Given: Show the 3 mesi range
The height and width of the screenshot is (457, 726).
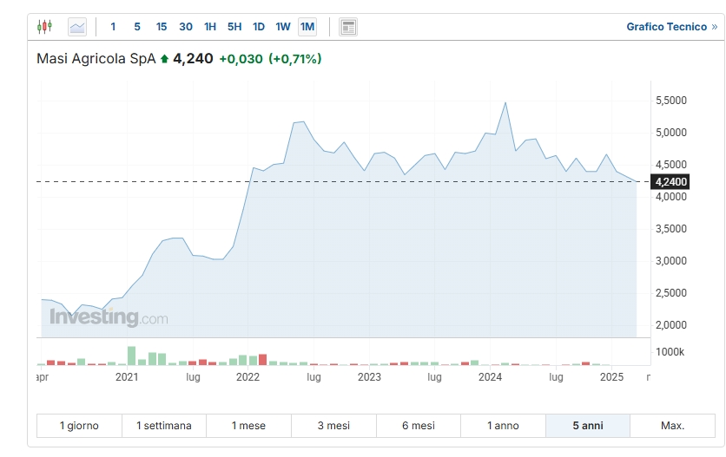Looking at the screenshot, I should click(x=333, y=426).
